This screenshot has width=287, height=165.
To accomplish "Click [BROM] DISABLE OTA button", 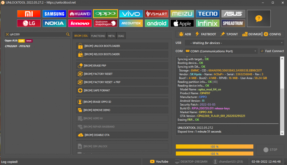I will tap(122, 135).
